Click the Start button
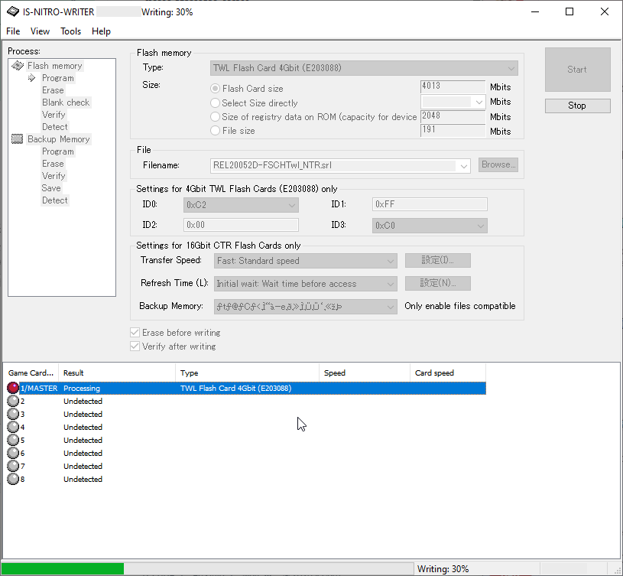 point(577,70)
